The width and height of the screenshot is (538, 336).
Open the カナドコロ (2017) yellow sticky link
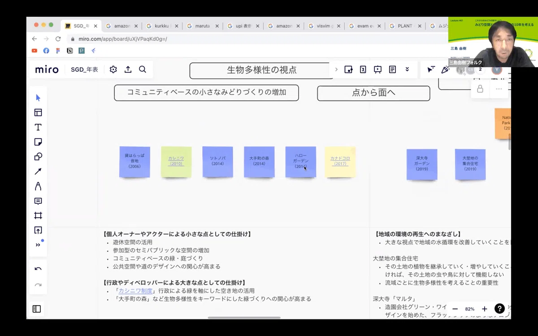tap(340, 161)
